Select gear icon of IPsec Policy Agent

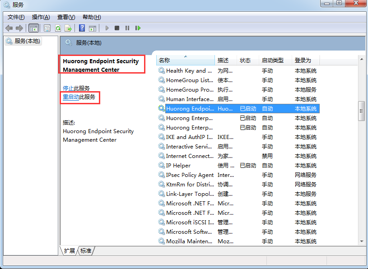point(161,175)
